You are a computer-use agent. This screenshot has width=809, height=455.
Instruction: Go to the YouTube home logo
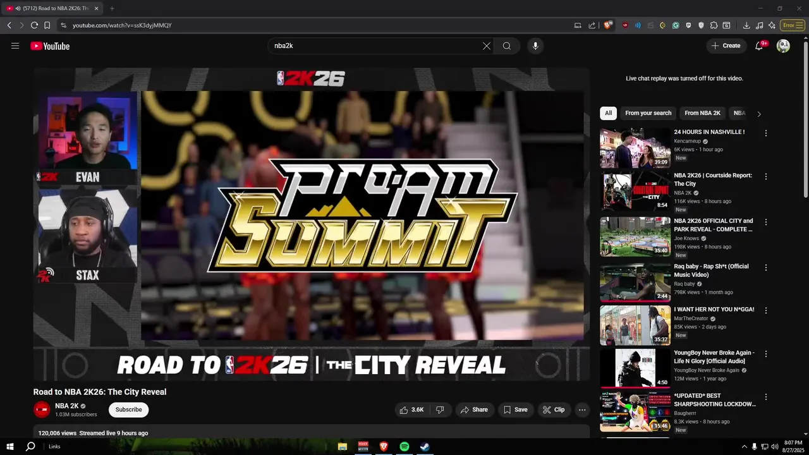[x=50, y=45]
